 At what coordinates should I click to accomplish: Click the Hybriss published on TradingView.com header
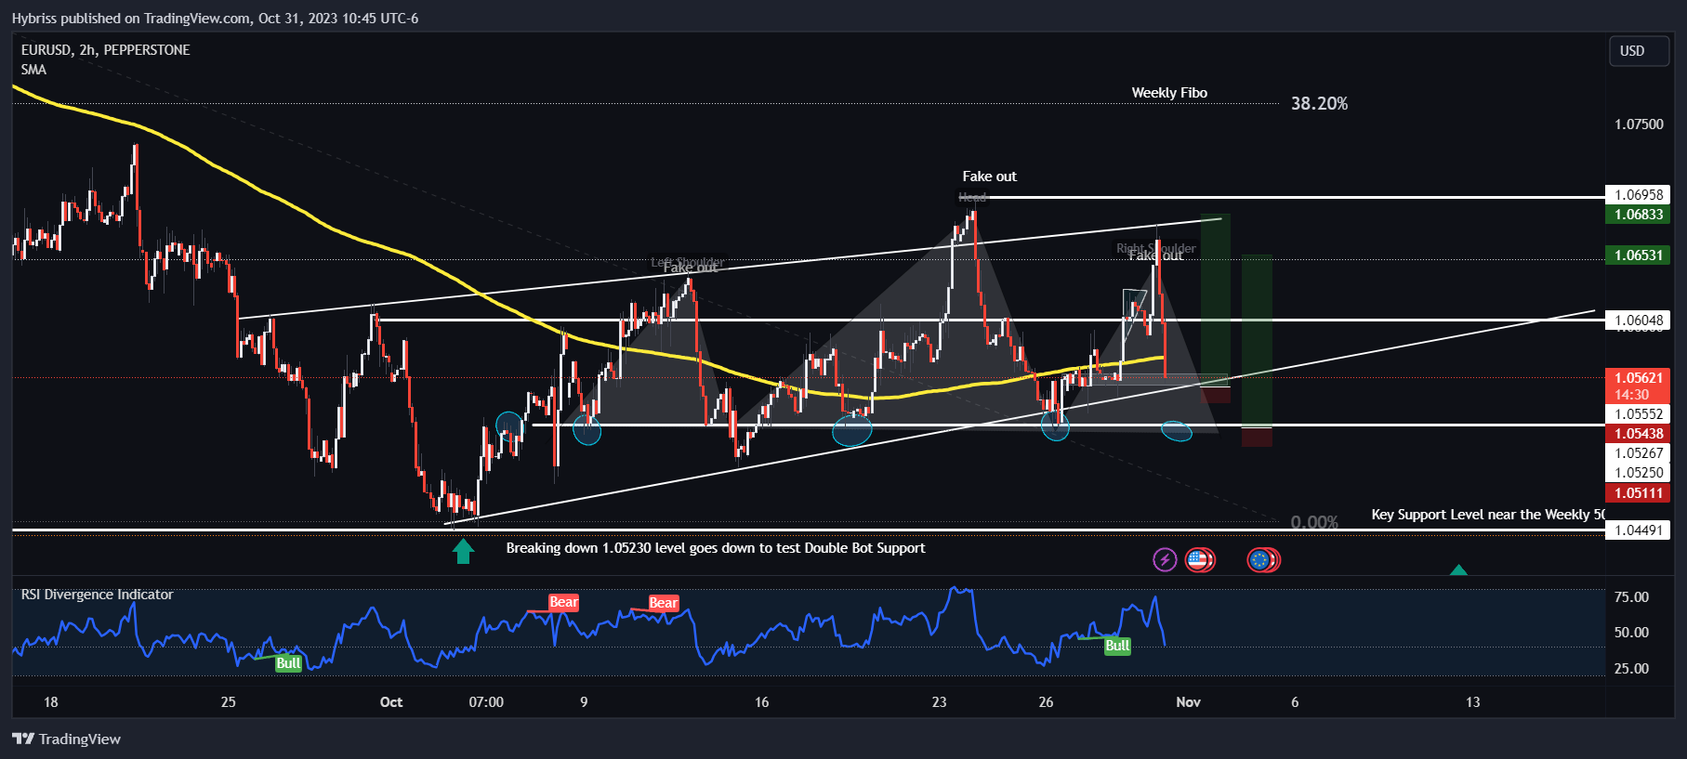[215, 18]
